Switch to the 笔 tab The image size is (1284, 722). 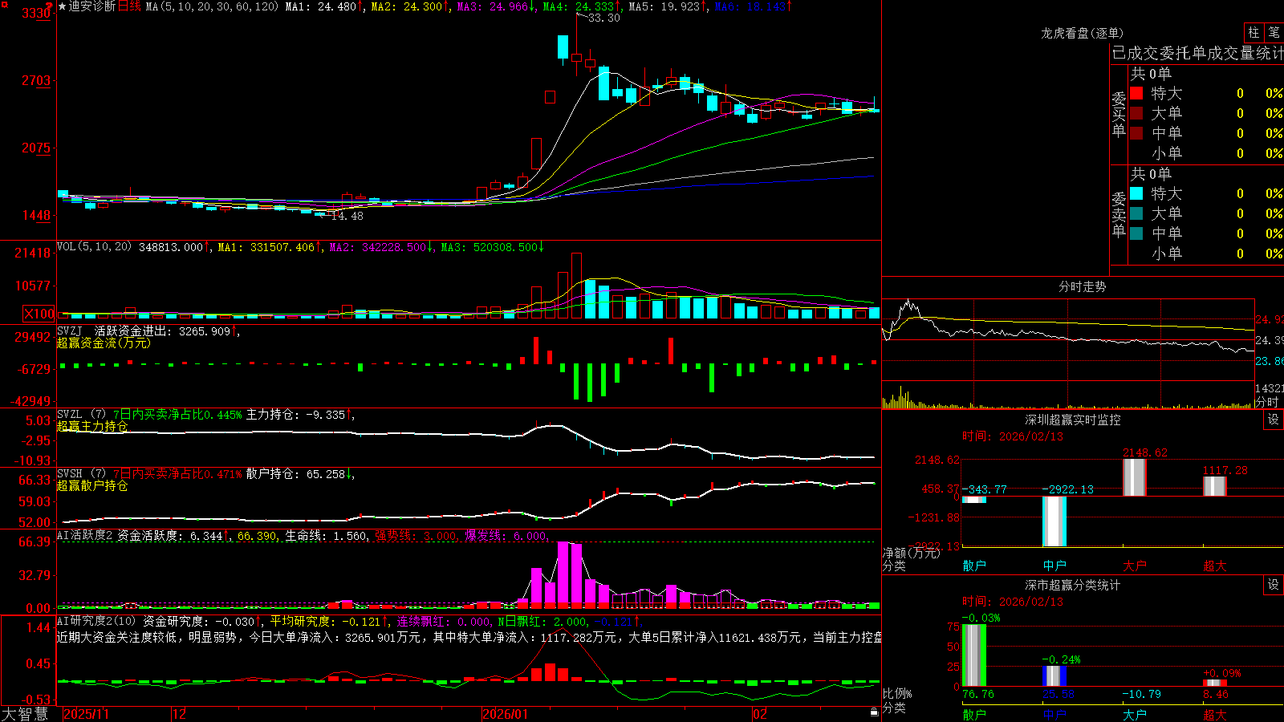pos(1274,32)
